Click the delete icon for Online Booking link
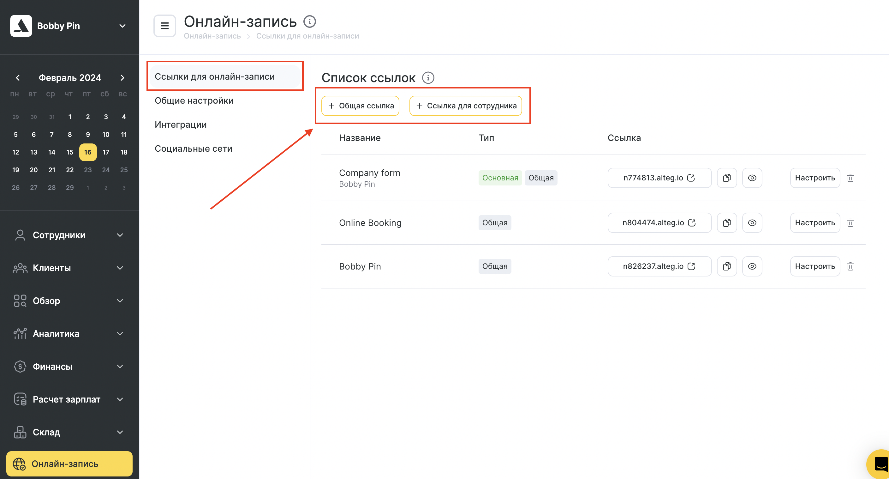 click(851, 222)
